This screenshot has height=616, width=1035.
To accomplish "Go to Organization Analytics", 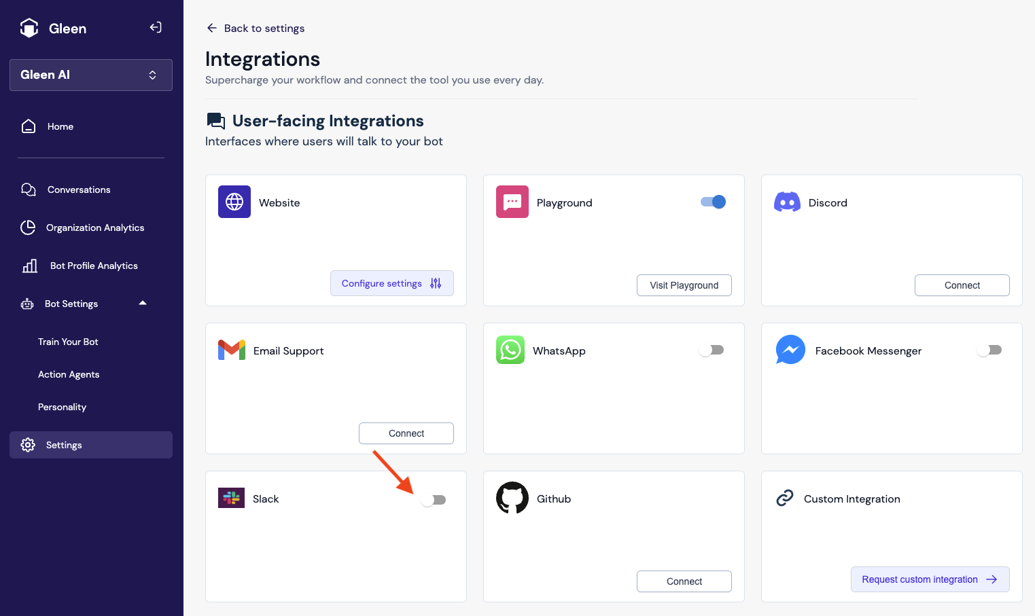I will tap(95, 228).
